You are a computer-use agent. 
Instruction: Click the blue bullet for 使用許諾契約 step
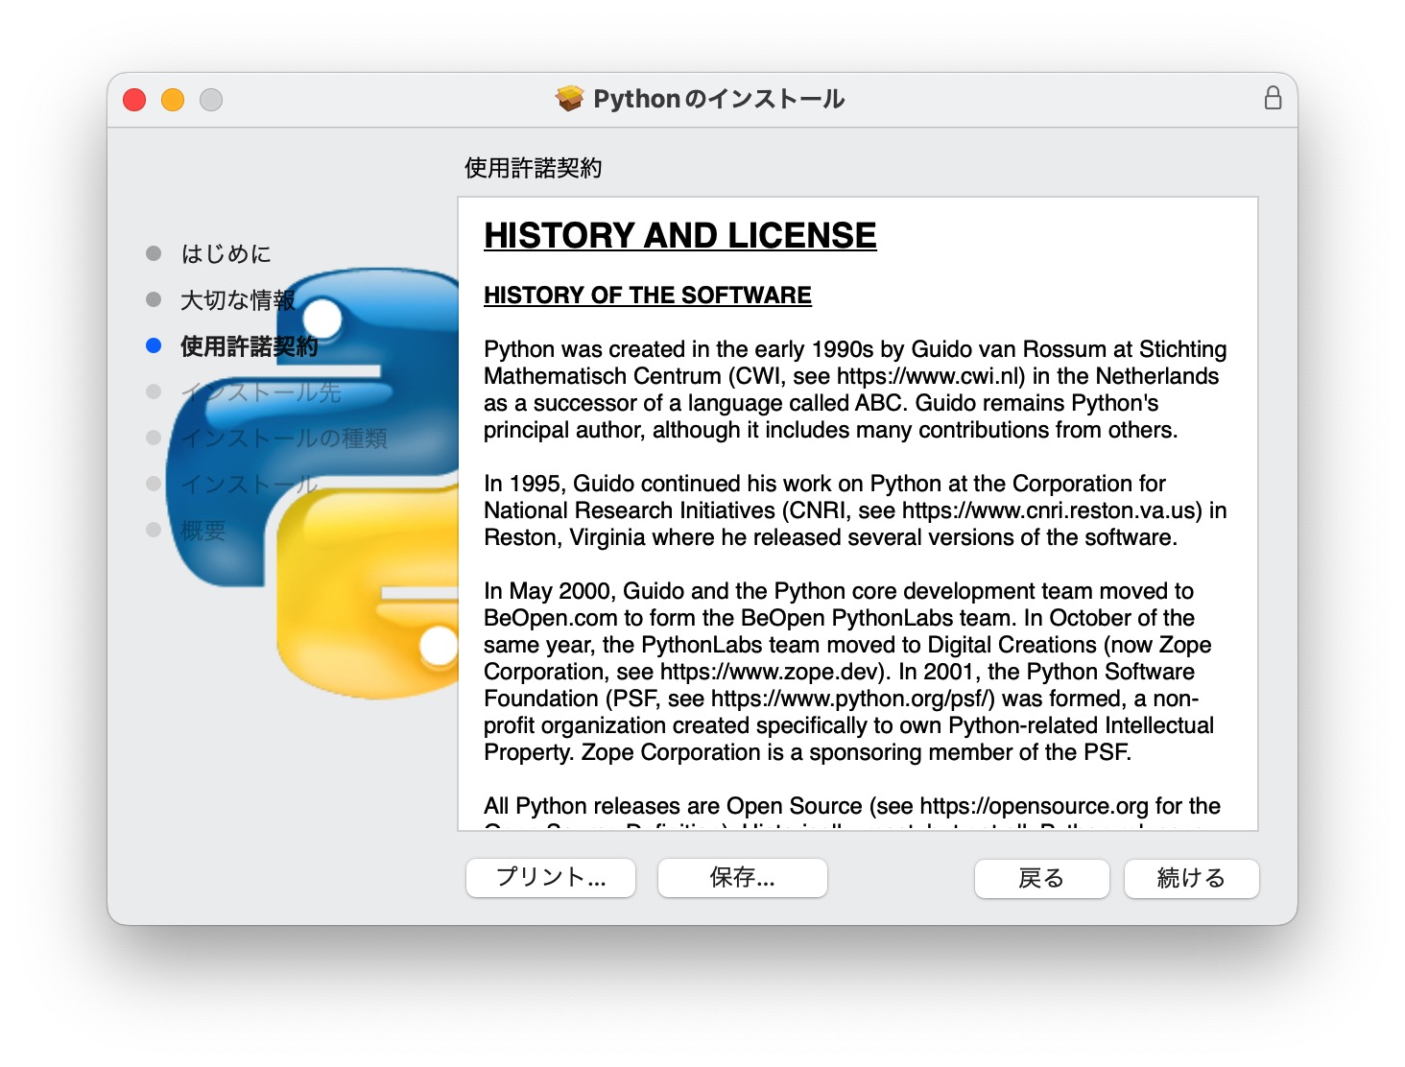[154, 345]
